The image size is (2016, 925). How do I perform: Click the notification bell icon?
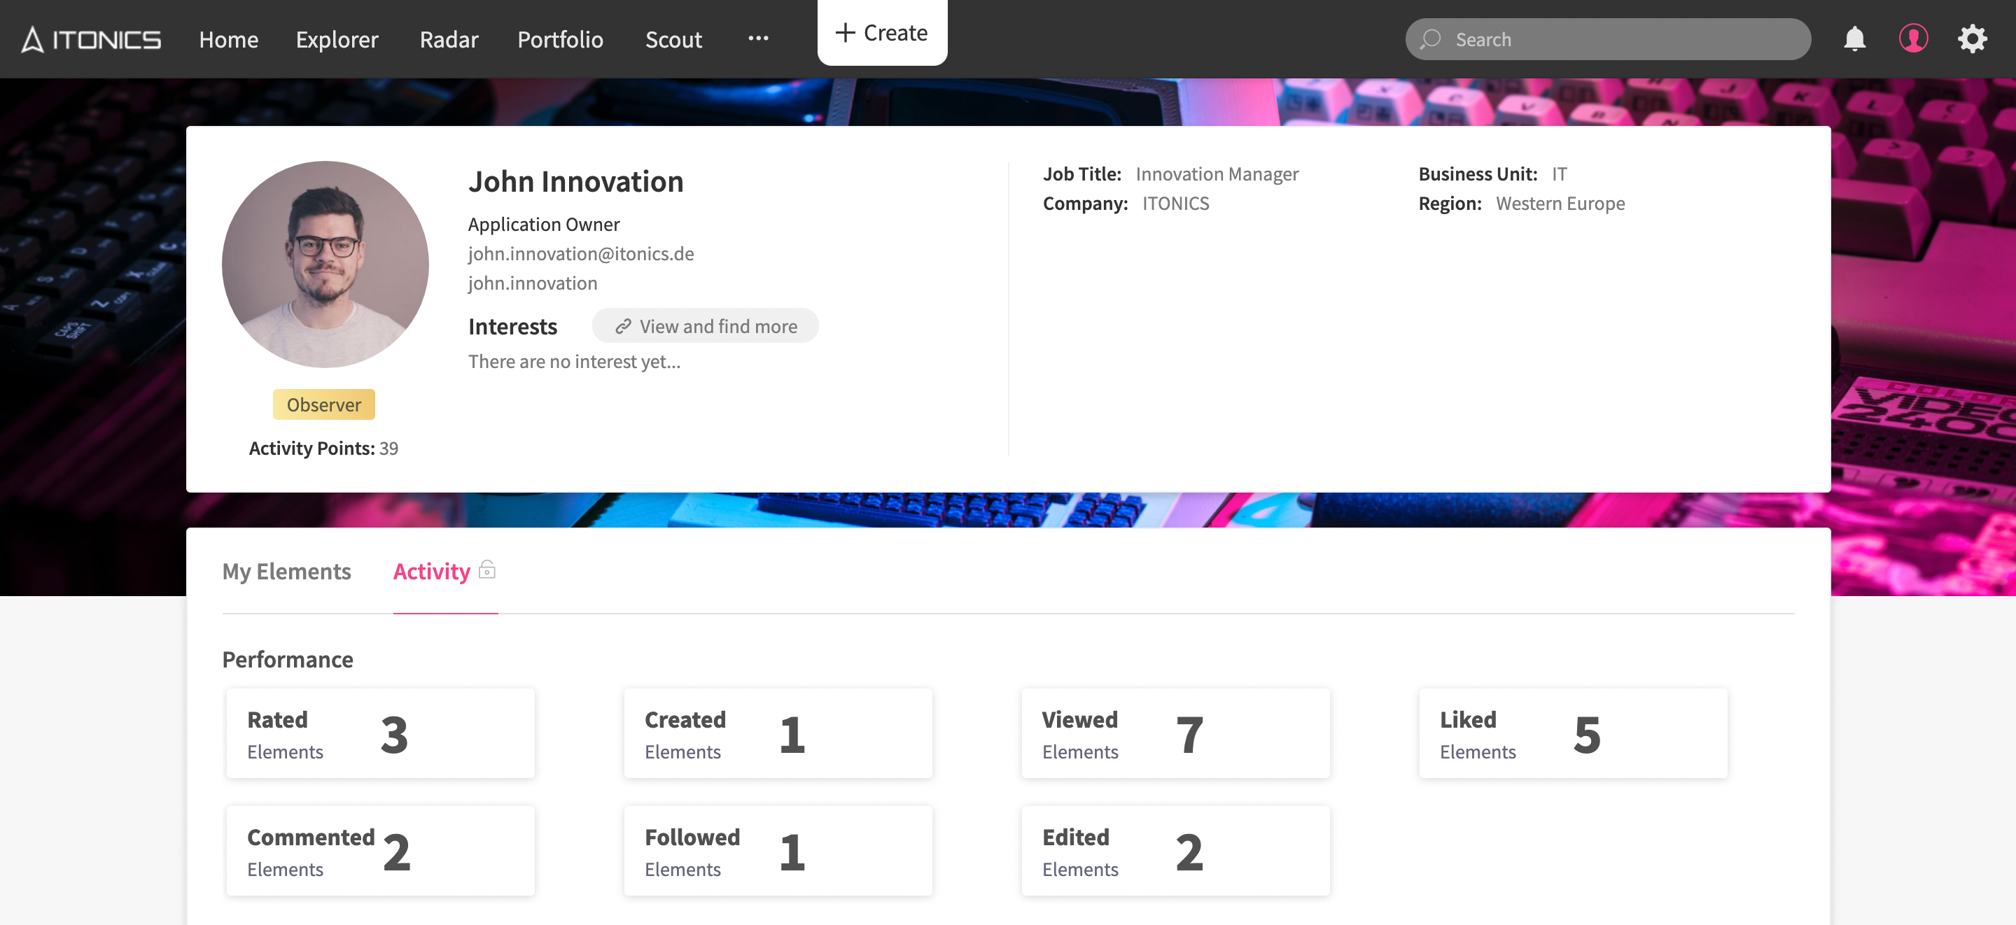[x=1854, y=39]
